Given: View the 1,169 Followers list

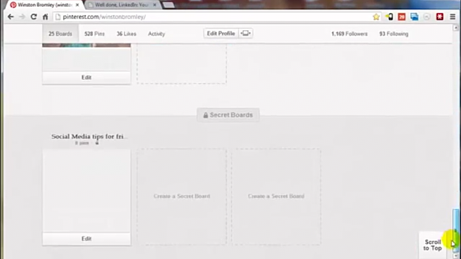Looking at the screenshot, I should (349, 34).
